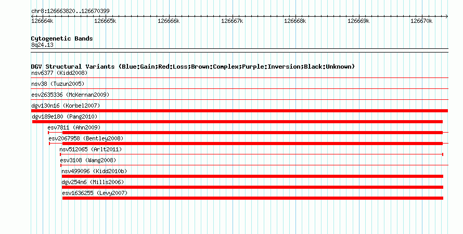Open the nsv512065 (Arlt2011) label

tap(91, 149)
